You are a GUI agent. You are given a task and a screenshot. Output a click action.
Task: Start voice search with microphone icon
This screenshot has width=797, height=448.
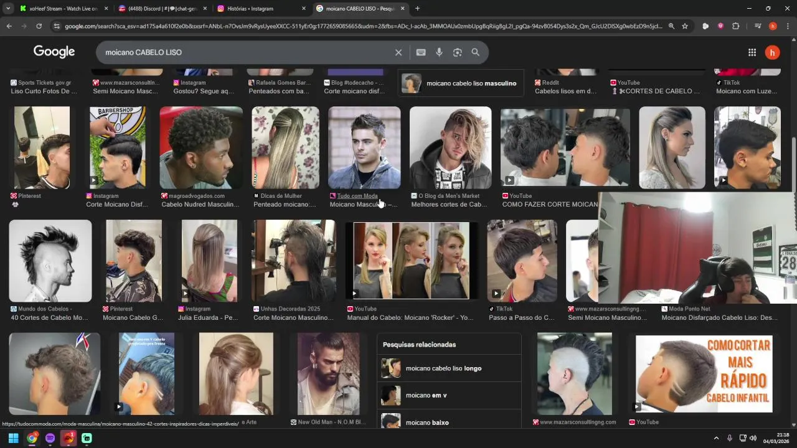[x=439, y=52]
